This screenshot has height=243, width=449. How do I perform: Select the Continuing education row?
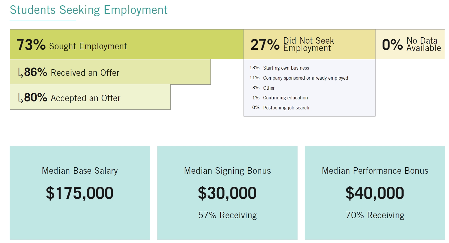pyautogui.click(x=285, y=98)
